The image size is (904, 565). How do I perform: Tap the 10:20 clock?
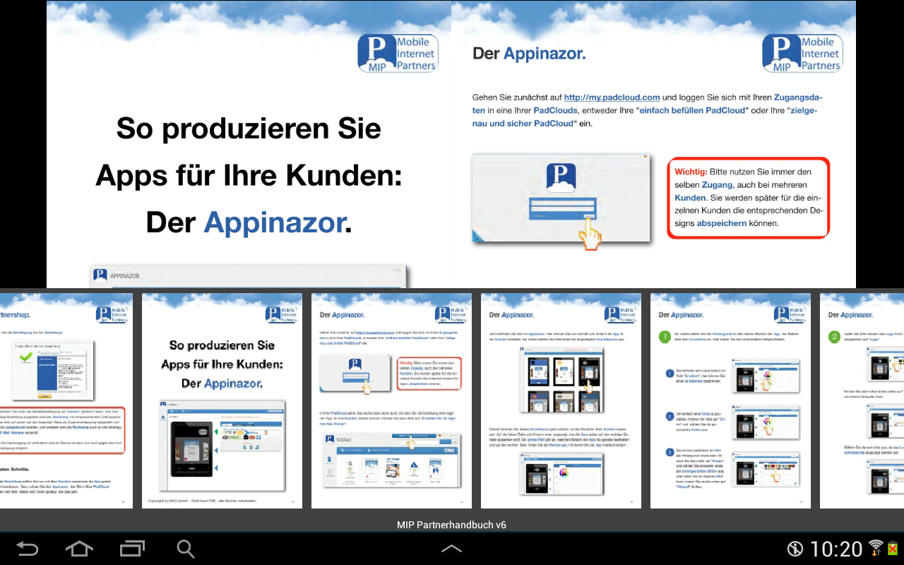click(836, 549)
